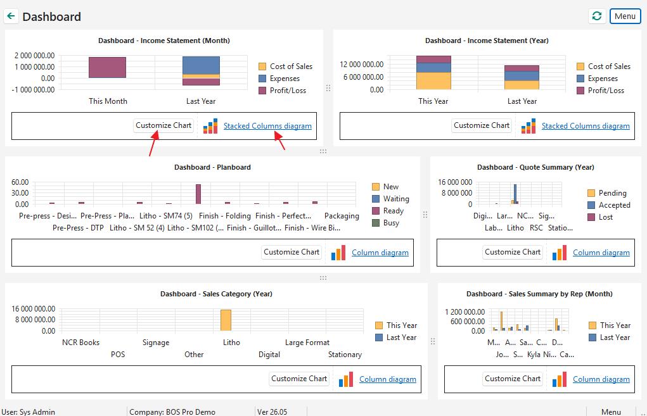
Task: Customize Chart for Income Statement (Month)
Action: click(163, 125)
